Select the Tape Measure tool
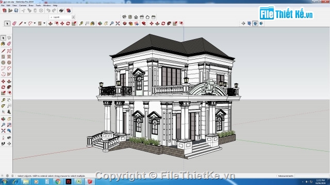The height and width of the screenshot is (185, 330). pos(81,24)
